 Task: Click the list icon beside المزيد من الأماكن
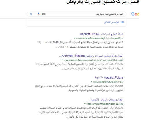(x=122, y=22)
